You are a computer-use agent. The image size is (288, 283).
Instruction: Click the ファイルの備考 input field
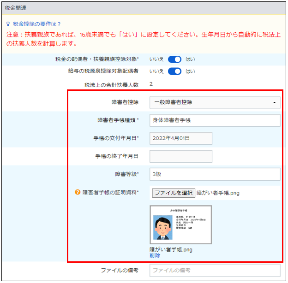215,270
